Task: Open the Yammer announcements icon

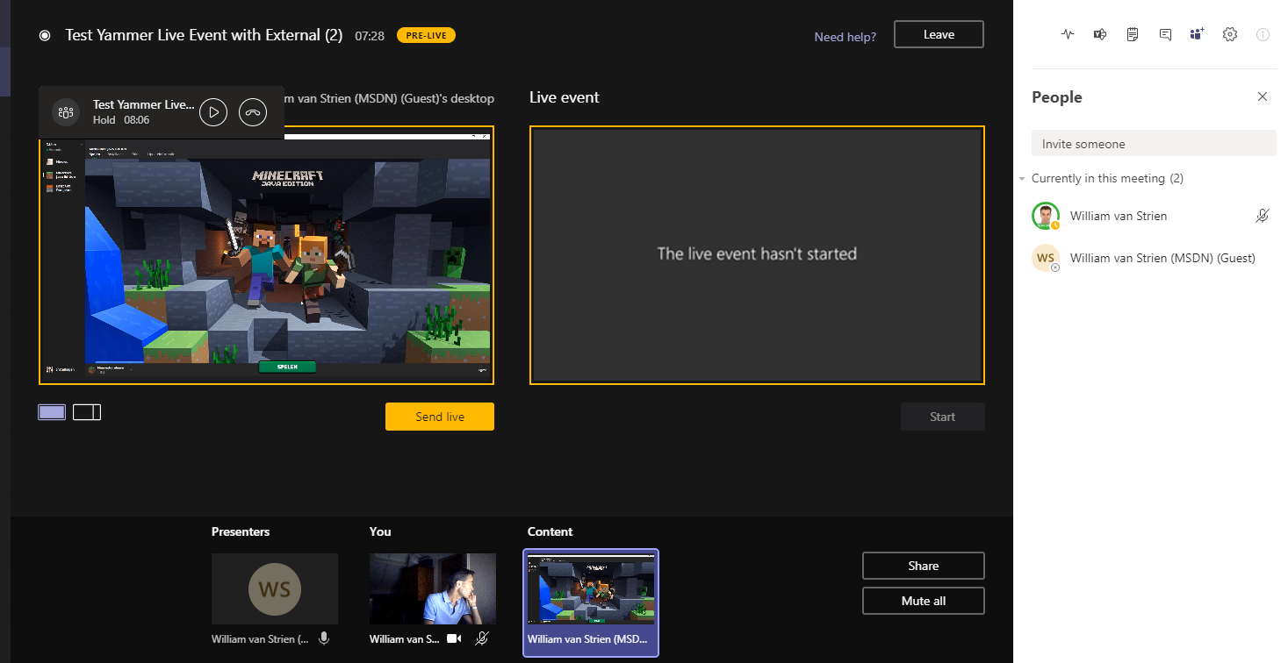Action: (x=1100, y=34)
